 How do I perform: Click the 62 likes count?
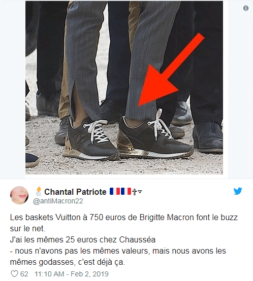(24, 274)
